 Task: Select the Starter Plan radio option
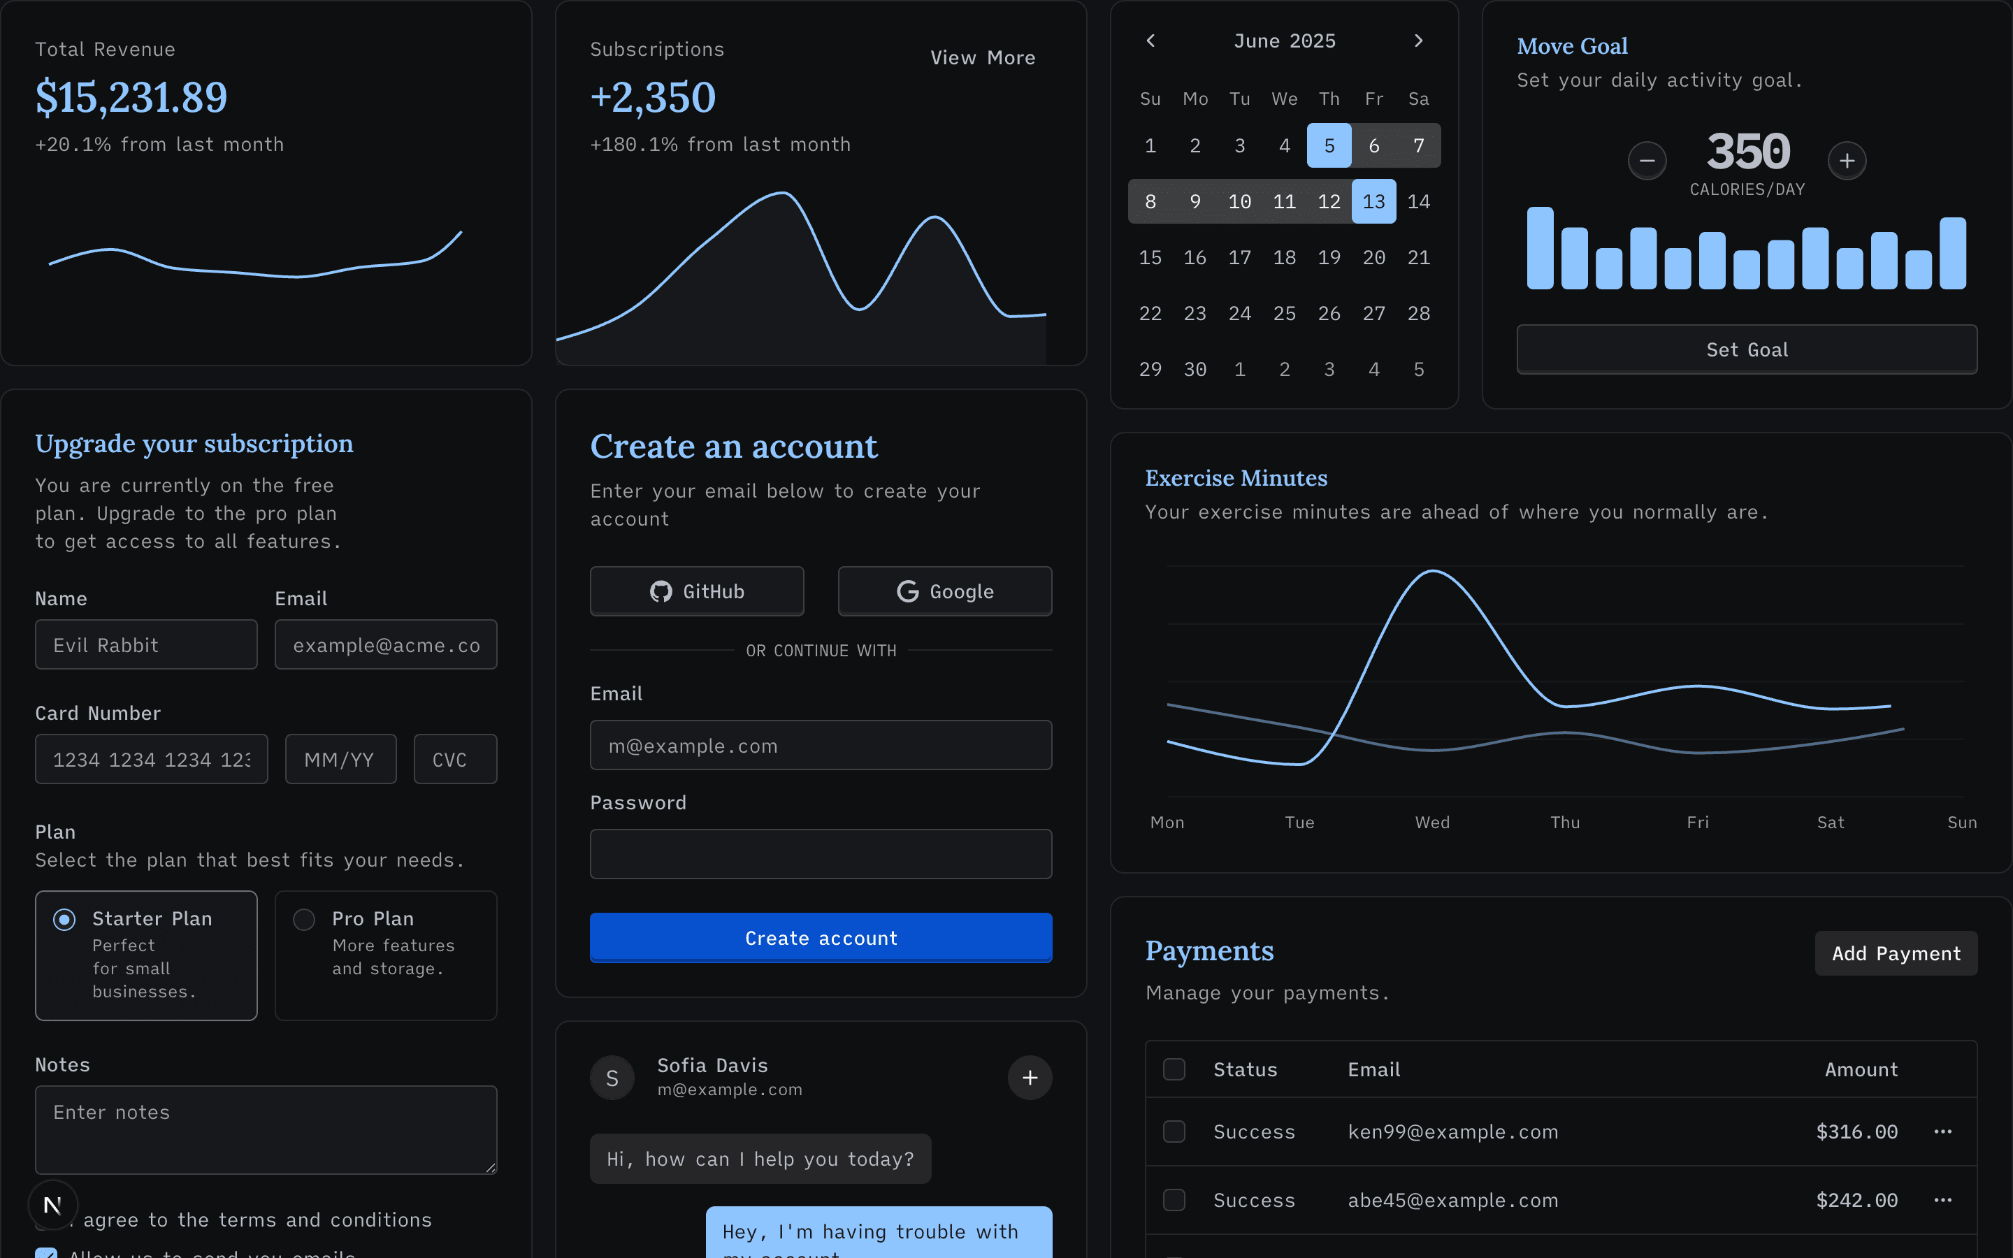[64, 919]
